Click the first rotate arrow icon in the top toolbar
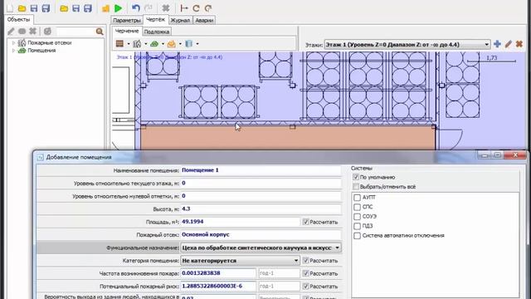Image resolution: width=531 pixels, height=299 pixels. click(196, 7)
